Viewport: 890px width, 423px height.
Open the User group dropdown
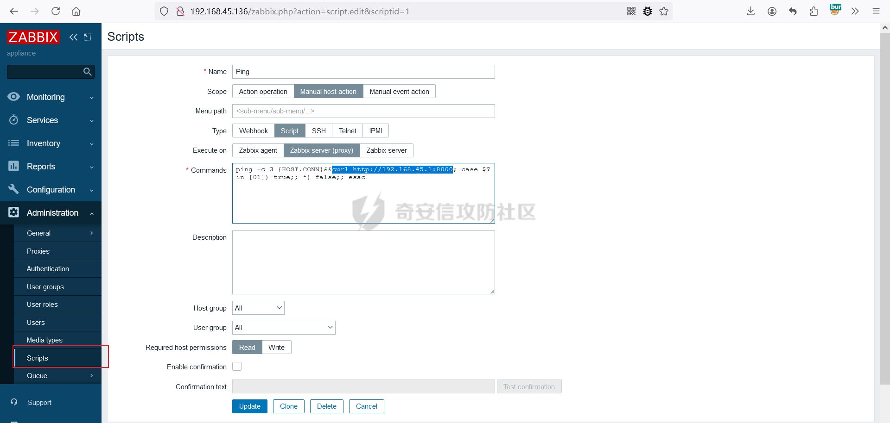[284, 328]
